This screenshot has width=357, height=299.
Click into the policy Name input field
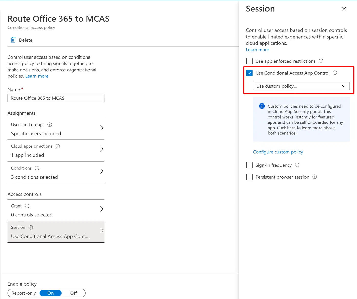point(56,98)
